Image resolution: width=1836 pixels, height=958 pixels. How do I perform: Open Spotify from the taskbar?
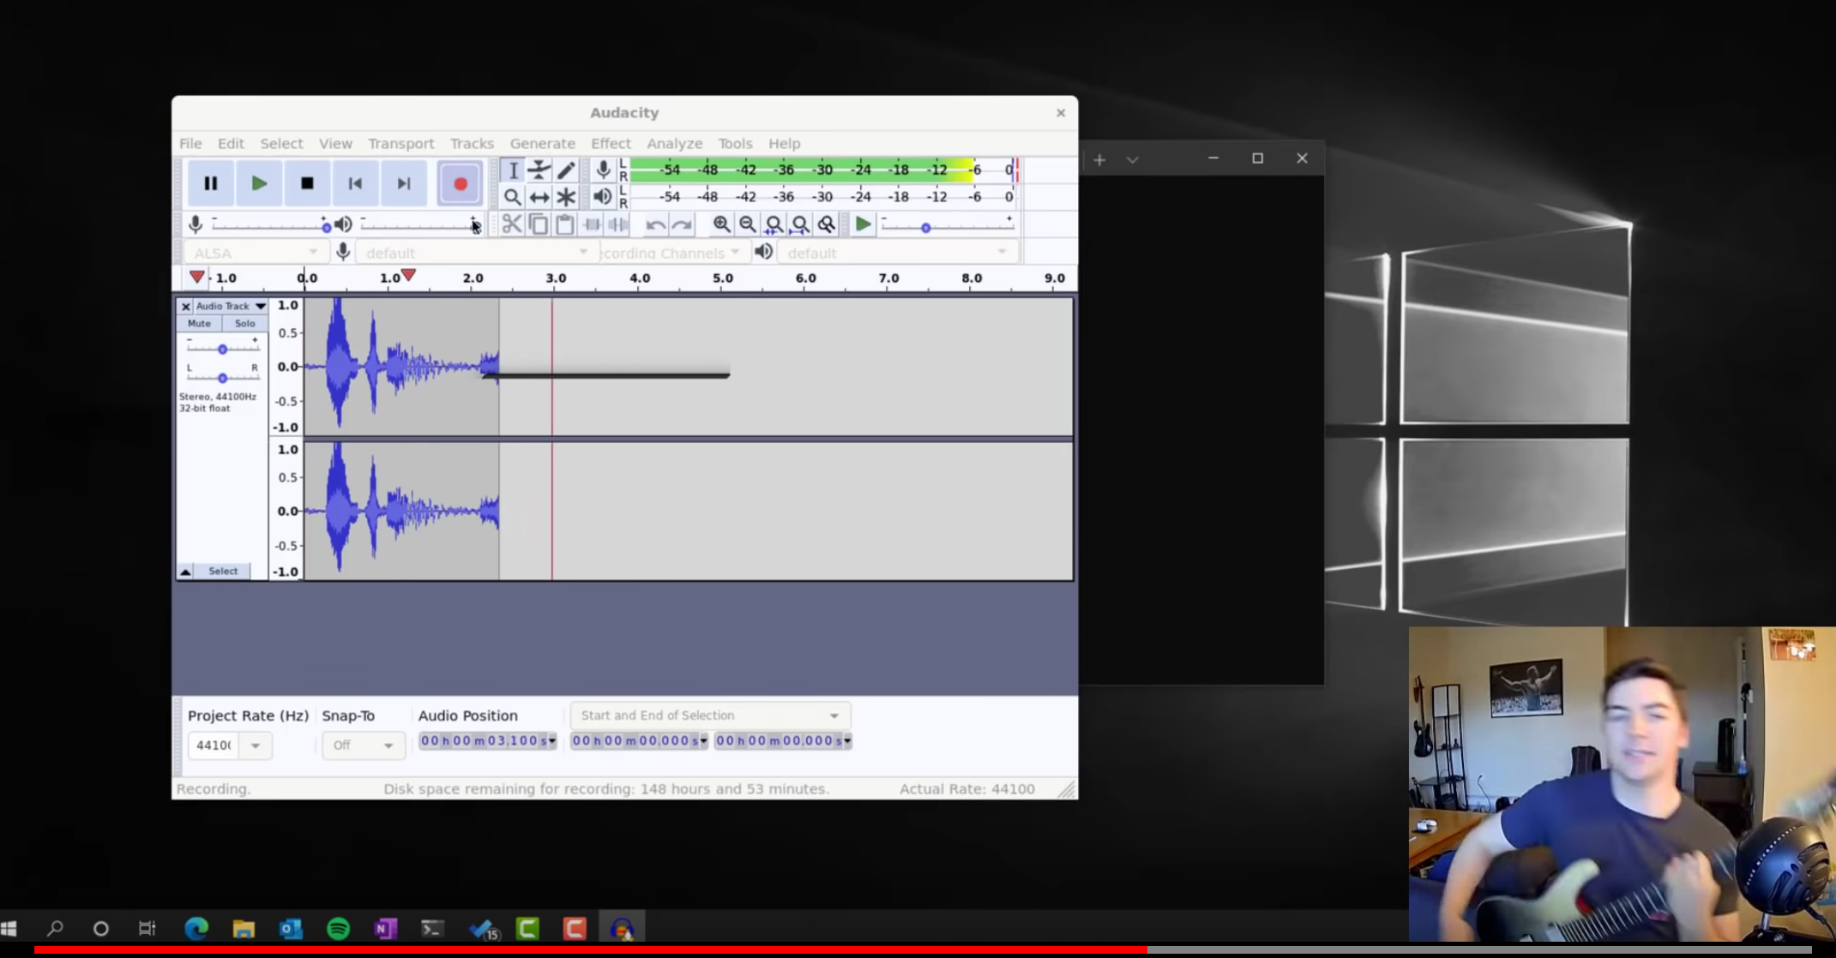(x=338, y=928)
